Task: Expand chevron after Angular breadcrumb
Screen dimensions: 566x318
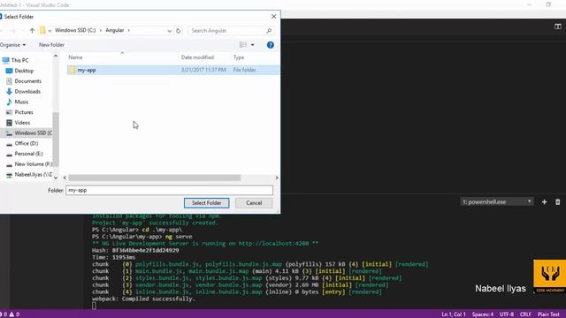Action: tap(129, 30)
